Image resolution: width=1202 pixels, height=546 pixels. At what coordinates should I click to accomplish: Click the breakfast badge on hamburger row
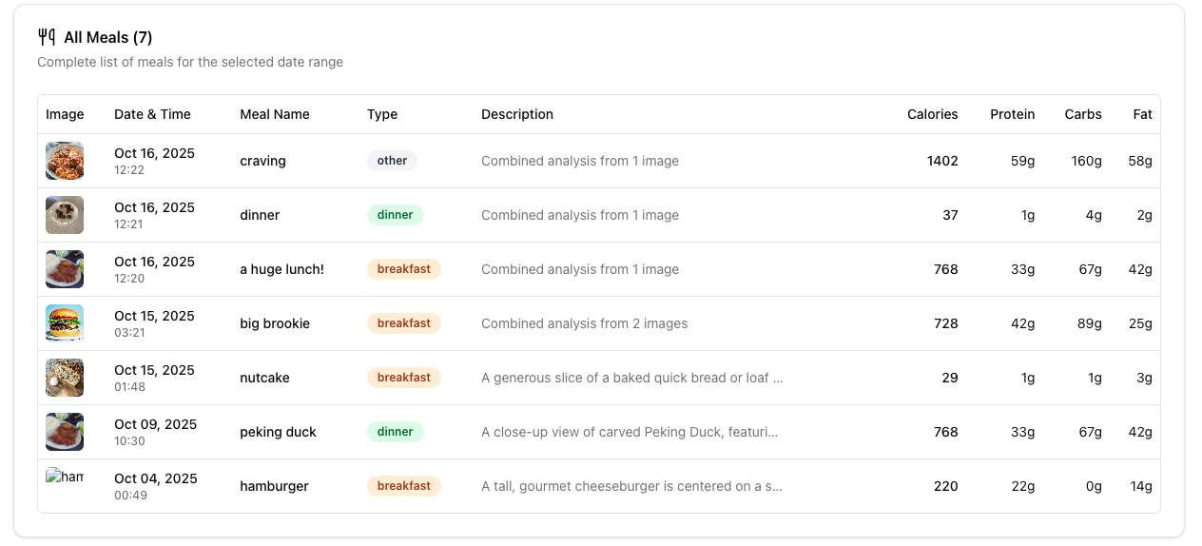tap(404, 486)
